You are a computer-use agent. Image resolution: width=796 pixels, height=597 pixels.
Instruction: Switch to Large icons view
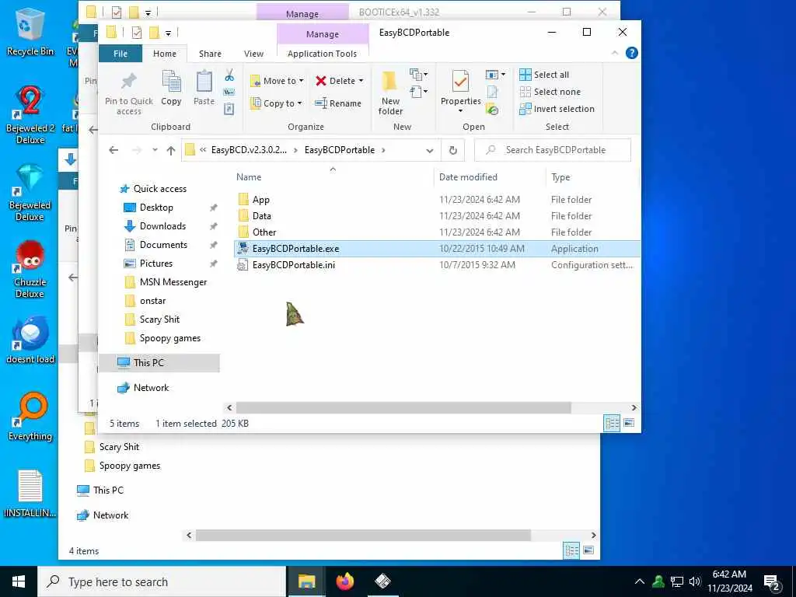(x=629, y=423)
